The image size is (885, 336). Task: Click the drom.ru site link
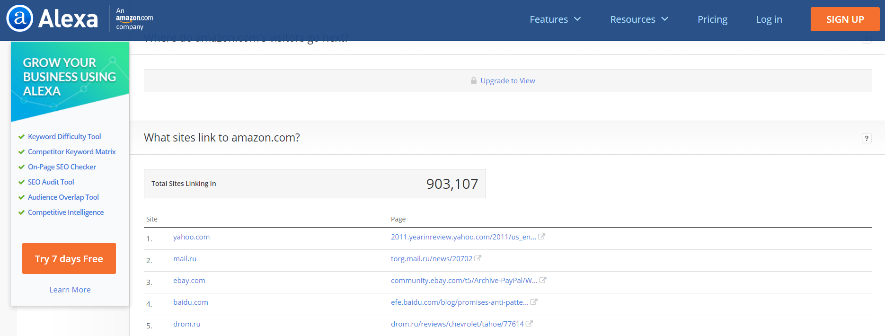[x=187, y=324]
